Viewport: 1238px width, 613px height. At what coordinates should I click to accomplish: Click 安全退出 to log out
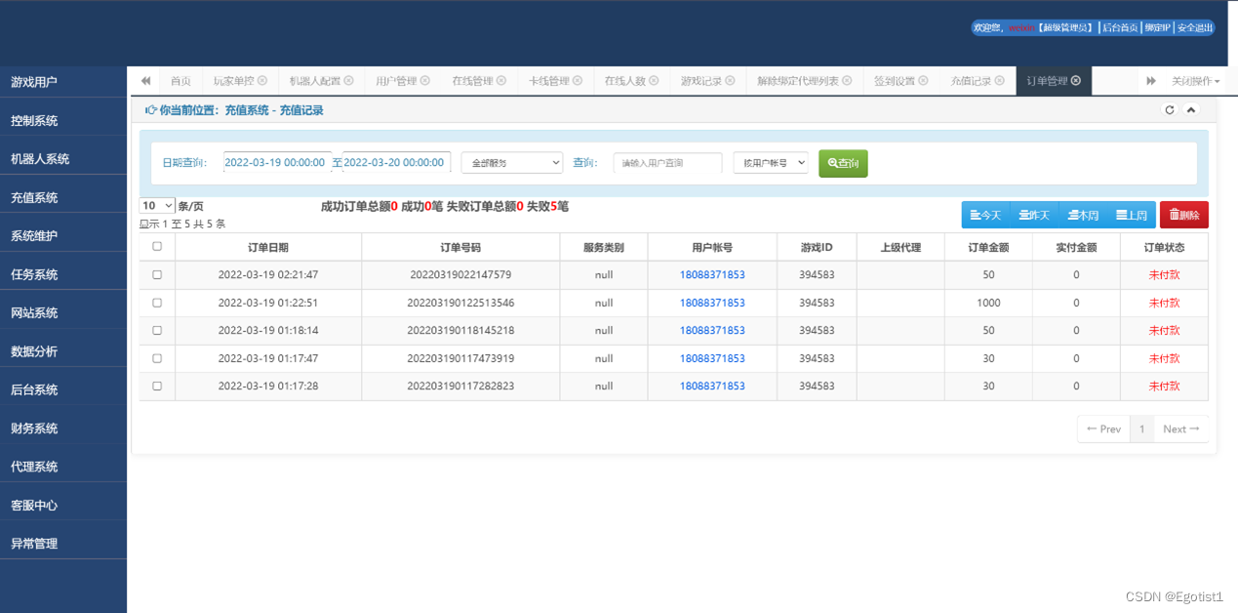click(x=1194, y=28)
